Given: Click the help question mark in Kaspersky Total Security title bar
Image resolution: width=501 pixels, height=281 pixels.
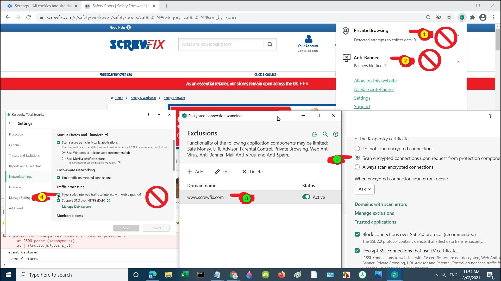Looking at the screenshot, I should tap(148, 115).
